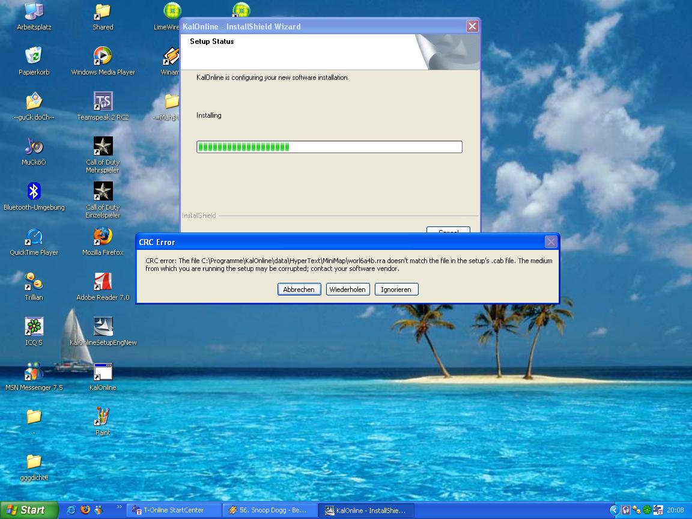Screen dimensions: 692x519
Task: Click the taskbar clock showing 20:08
Action: [675, 510]
